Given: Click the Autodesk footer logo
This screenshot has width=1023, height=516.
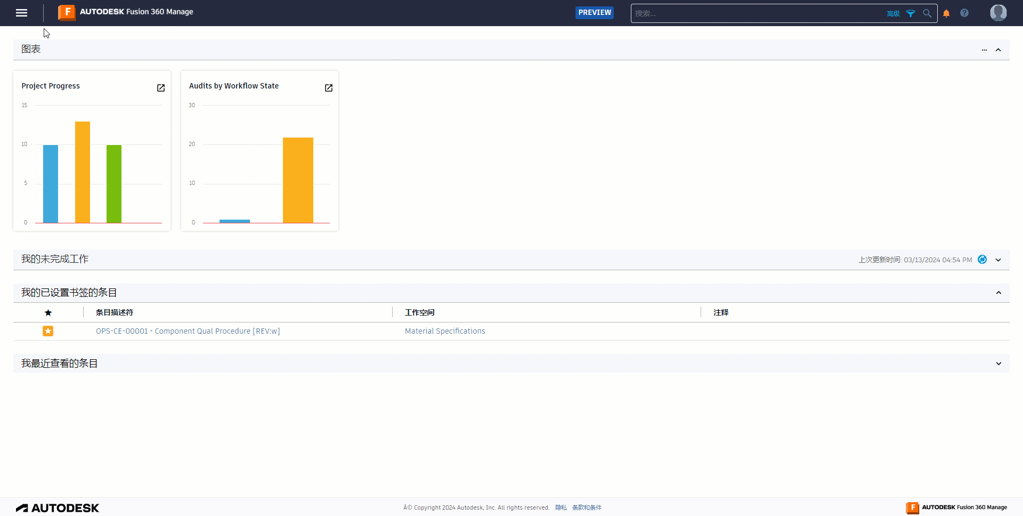Looking at the screenshot, I should (x=58, y=508).
